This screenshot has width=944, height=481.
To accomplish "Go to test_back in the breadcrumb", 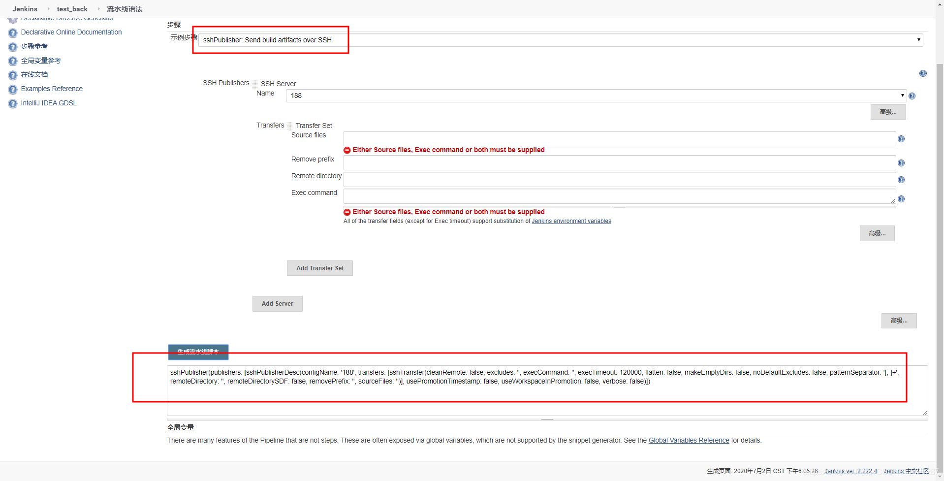I will [x=72, y=9].
